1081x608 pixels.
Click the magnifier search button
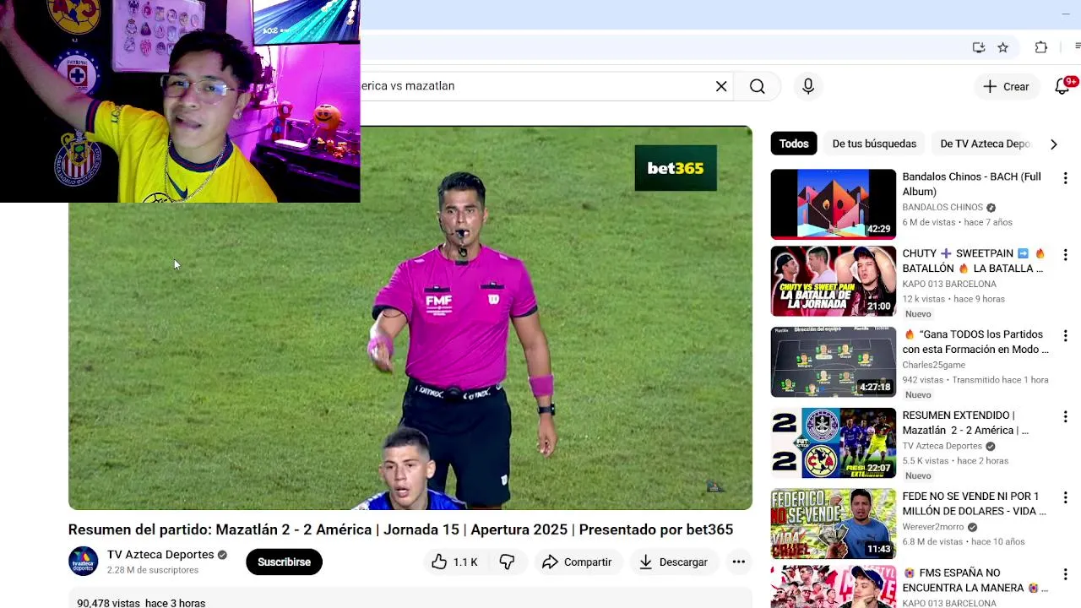(x=758, y=86)
